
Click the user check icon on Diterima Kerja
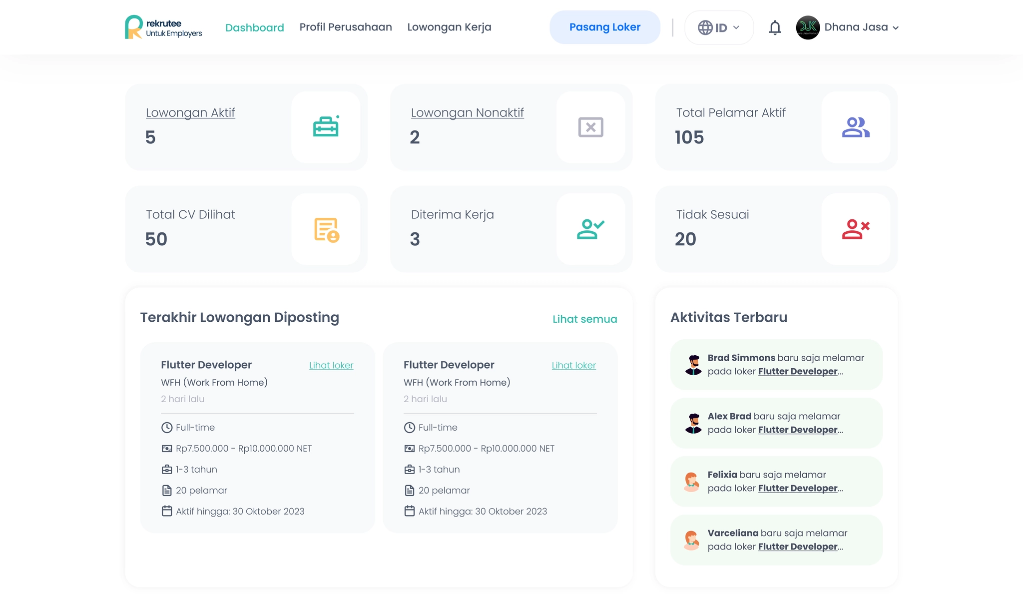(590, 229)
